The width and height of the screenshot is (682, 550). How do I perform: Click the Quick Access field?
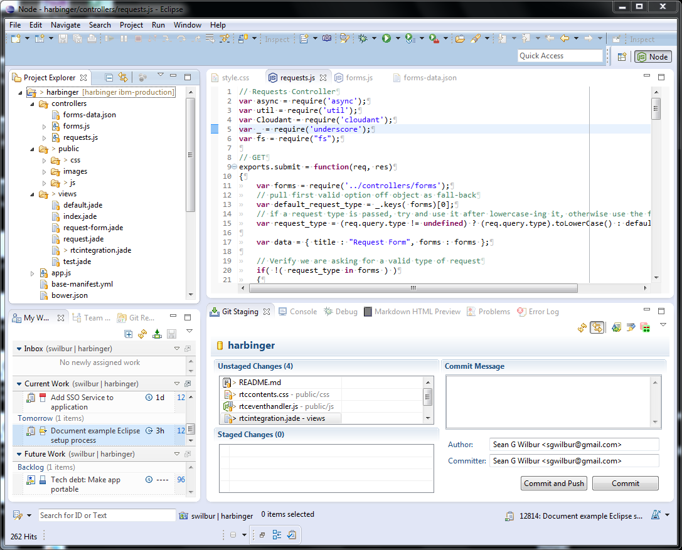point(560,56)
